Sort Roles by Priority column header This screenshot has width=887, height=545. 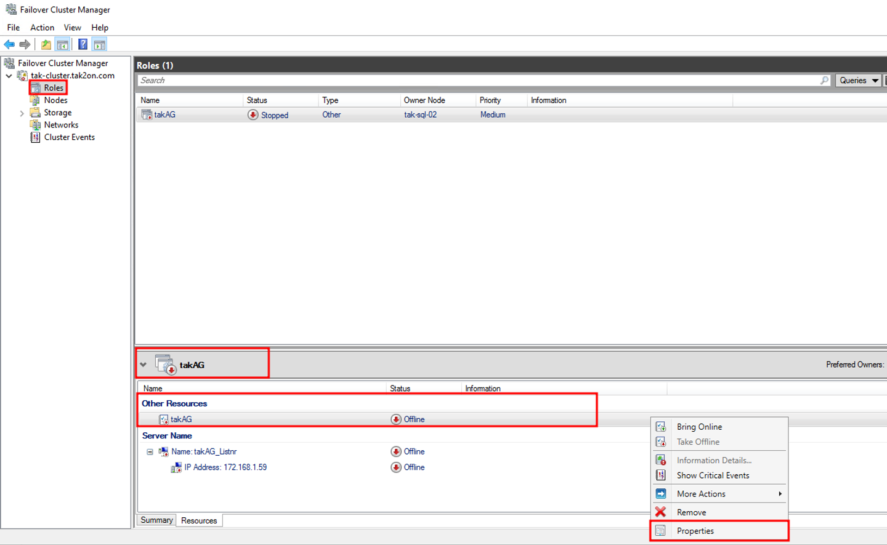501,100
